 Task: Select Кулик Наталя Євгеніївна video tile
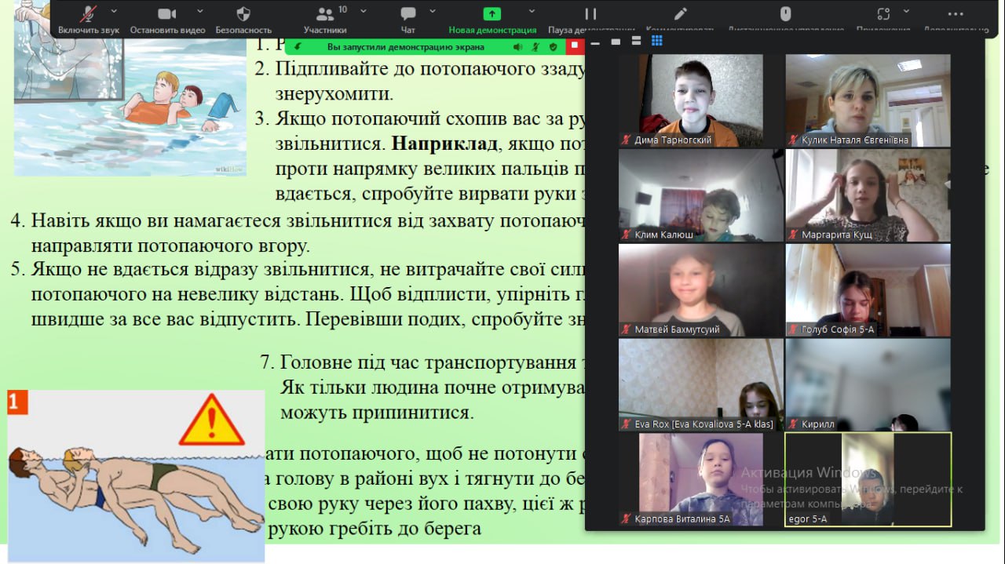point(868,100)
